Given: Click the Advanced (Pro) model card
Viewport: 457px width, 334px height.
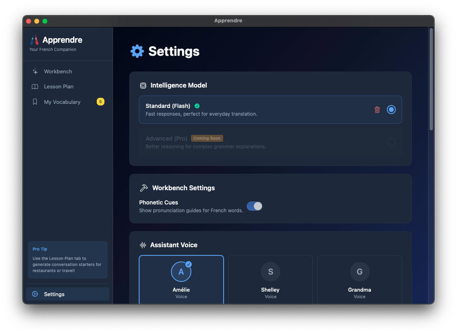Looking at the screenshot, I should [271, 142].
